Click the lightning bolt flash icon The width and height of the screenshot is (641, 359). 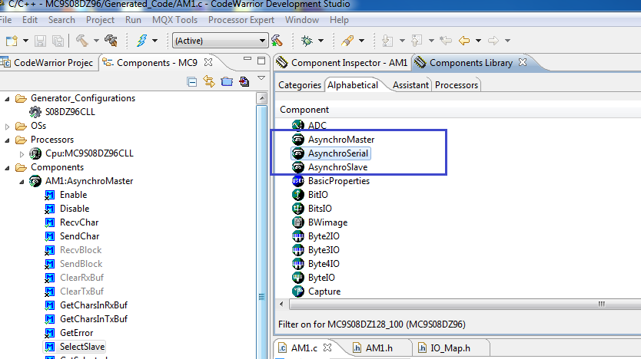pos(142,41)
